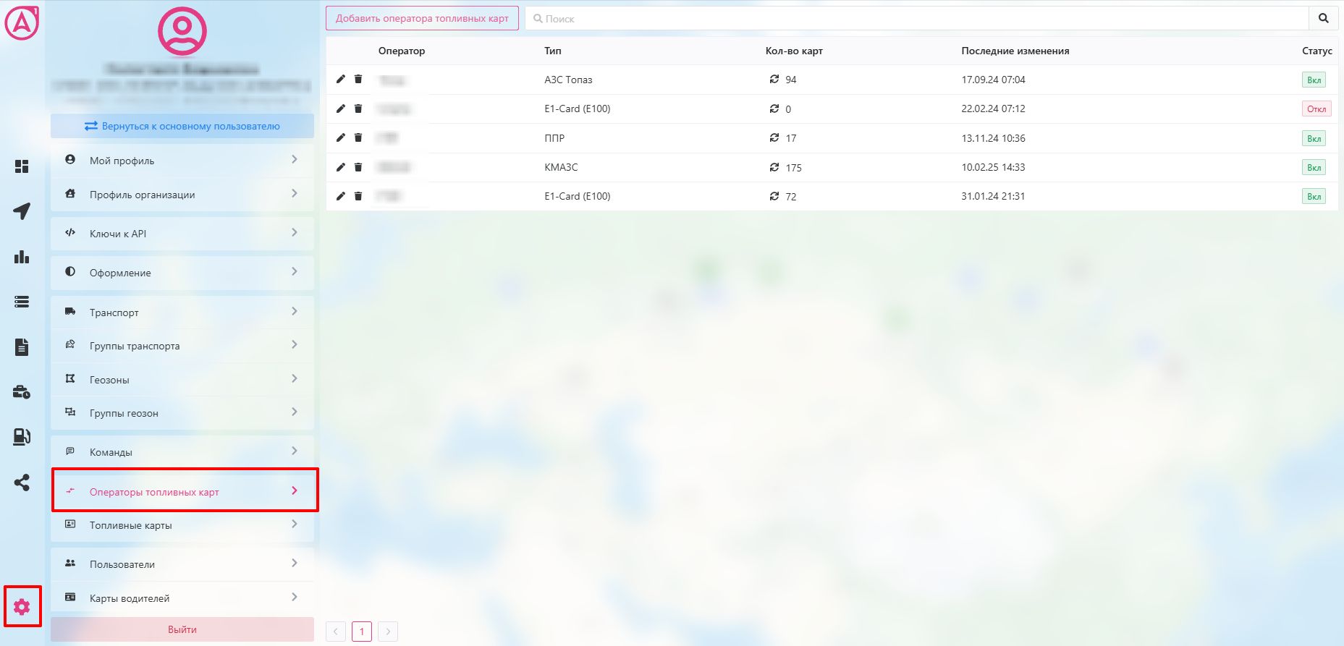
Task: Click the app logo at top left
Action: [22, 22]
